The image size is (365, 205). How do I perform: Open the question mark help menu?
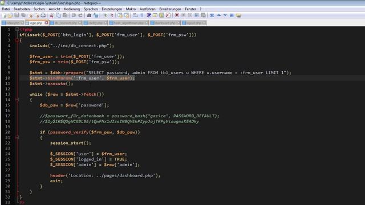pos(200,9)
